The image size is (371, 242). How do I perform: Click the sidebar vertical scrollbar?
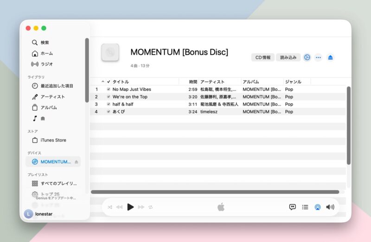[x=87, y=70]
